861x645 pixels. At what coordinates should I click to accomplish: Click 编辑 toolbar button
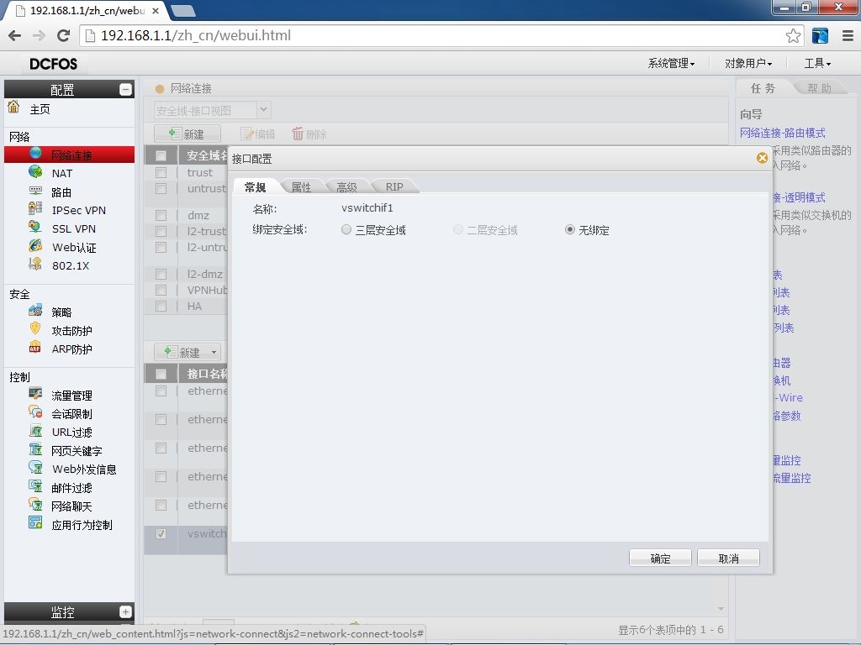(257, 134)
